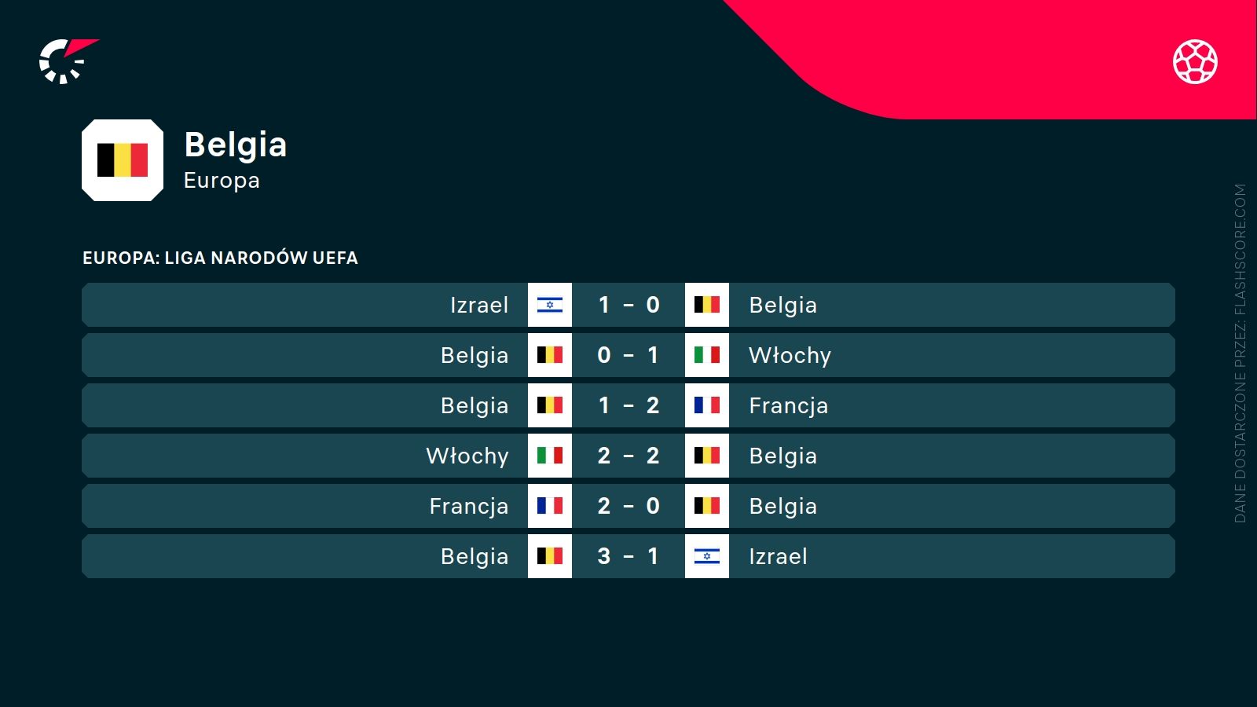Click the vertical Flashscore.com credit text
The height and width of the screenshot is (707, 1257).
(x=1240, y=353)
